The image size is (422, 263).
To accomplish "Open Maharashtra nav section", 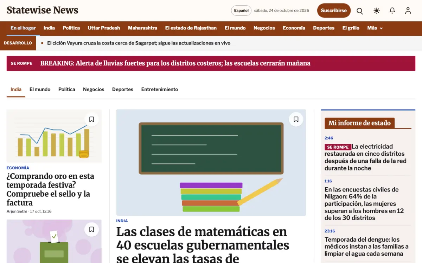I will click(142, 28).
